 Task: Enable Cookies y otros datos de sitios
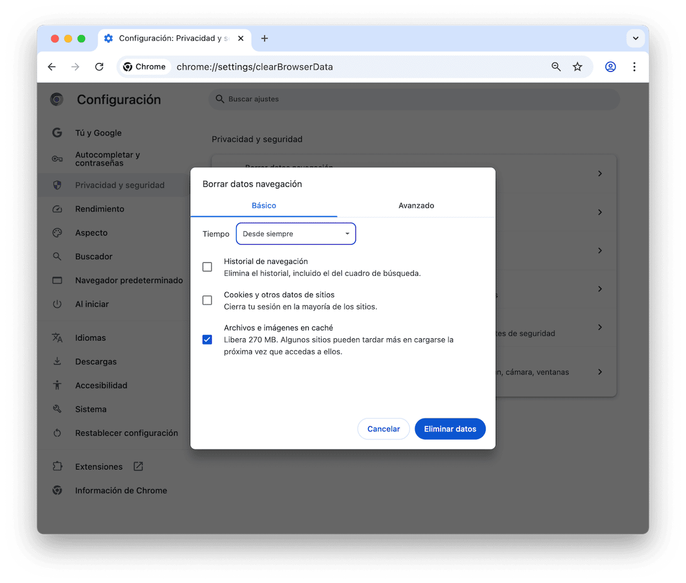click(x=207, y=301)
